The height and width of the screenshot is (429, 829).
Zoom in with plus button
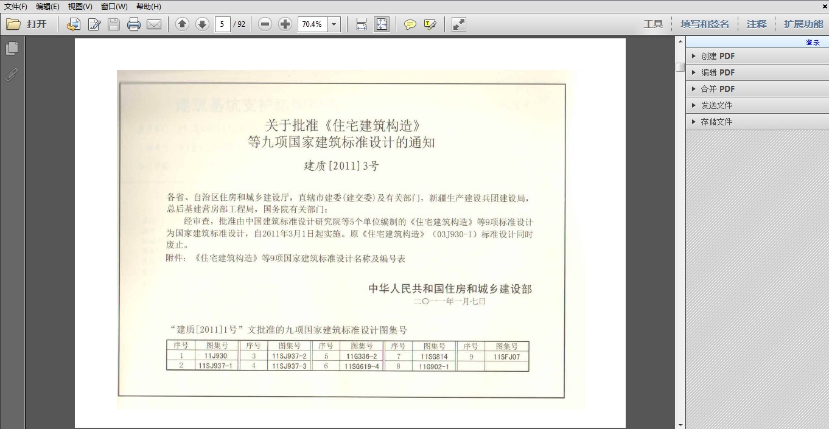click(x=285, y=24)
